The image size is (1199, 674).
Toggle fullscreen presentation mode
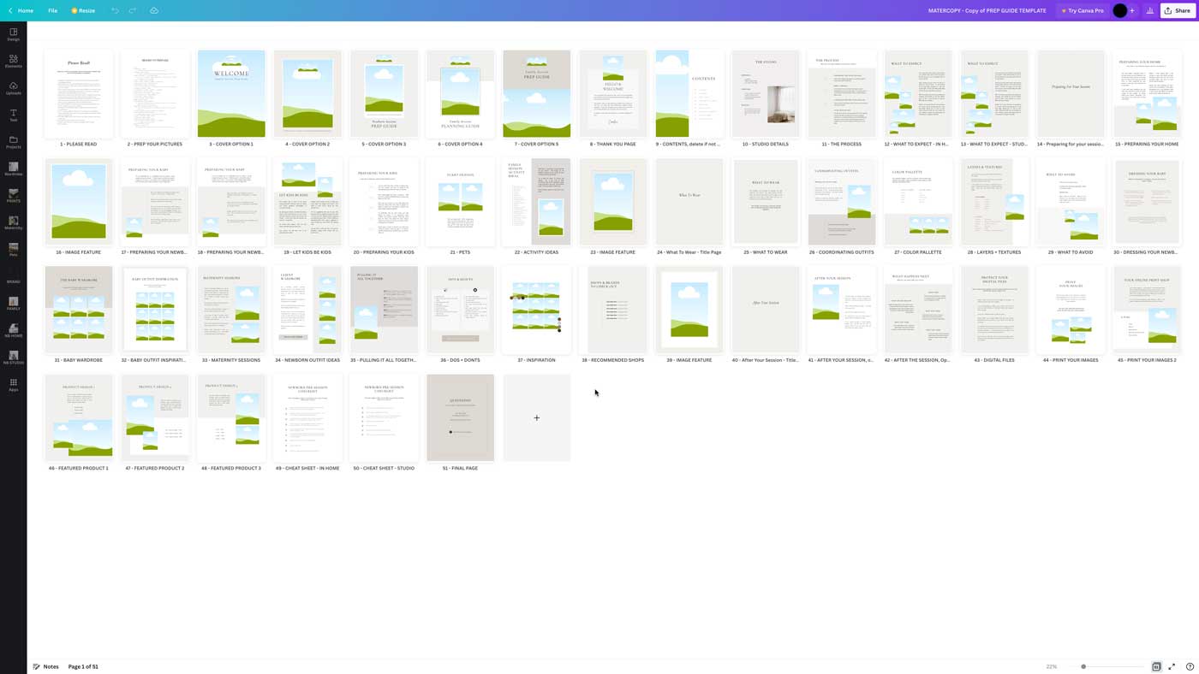point(1172,666)
